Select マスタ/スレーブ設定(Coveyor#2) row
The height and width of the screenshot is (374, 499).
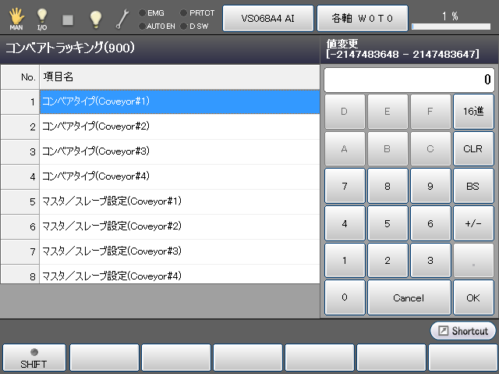tap(179, 226)
